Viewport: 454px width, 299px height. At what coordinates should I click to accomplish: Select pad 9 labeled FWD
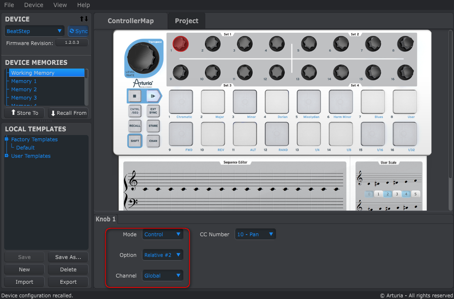(x=181, y=134)
